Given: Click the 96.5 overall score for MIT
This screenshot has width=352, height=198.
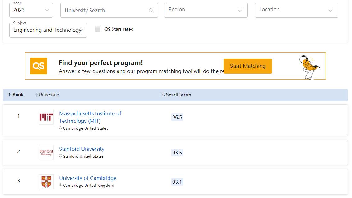Looking at the screenshot, I should [177, 117].
